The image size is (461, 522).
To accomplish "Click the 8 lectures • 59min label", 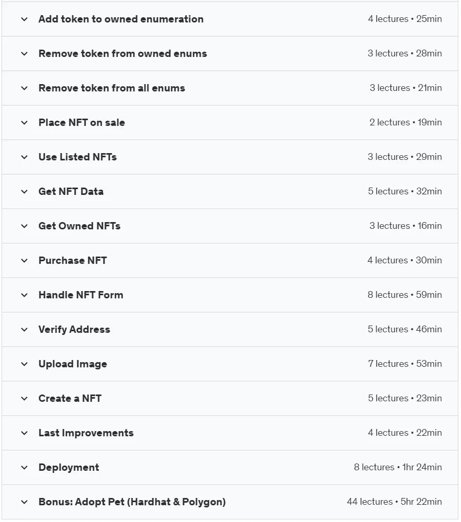I will tap(405, 295).
